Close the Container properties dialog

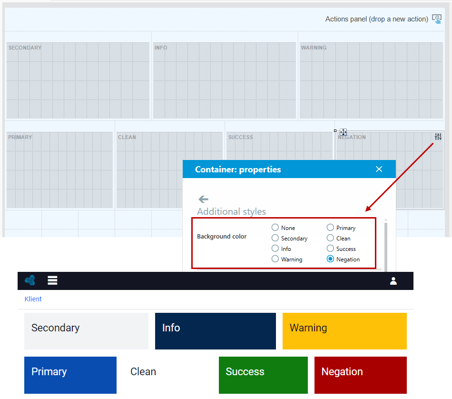[379, 169]
